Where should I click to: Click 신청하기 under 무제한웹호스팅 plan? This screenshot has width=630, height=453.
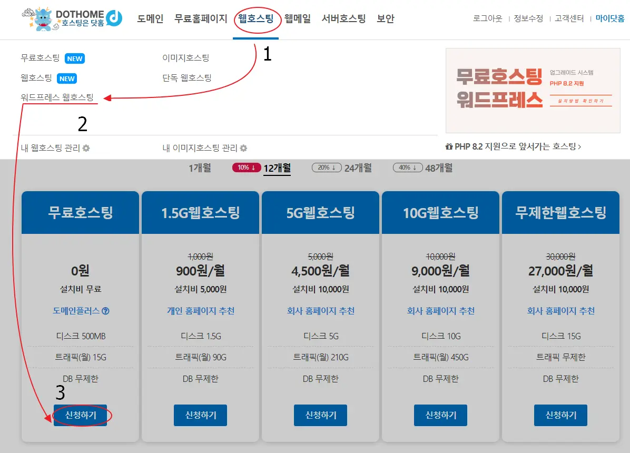[x=561, y=415]
